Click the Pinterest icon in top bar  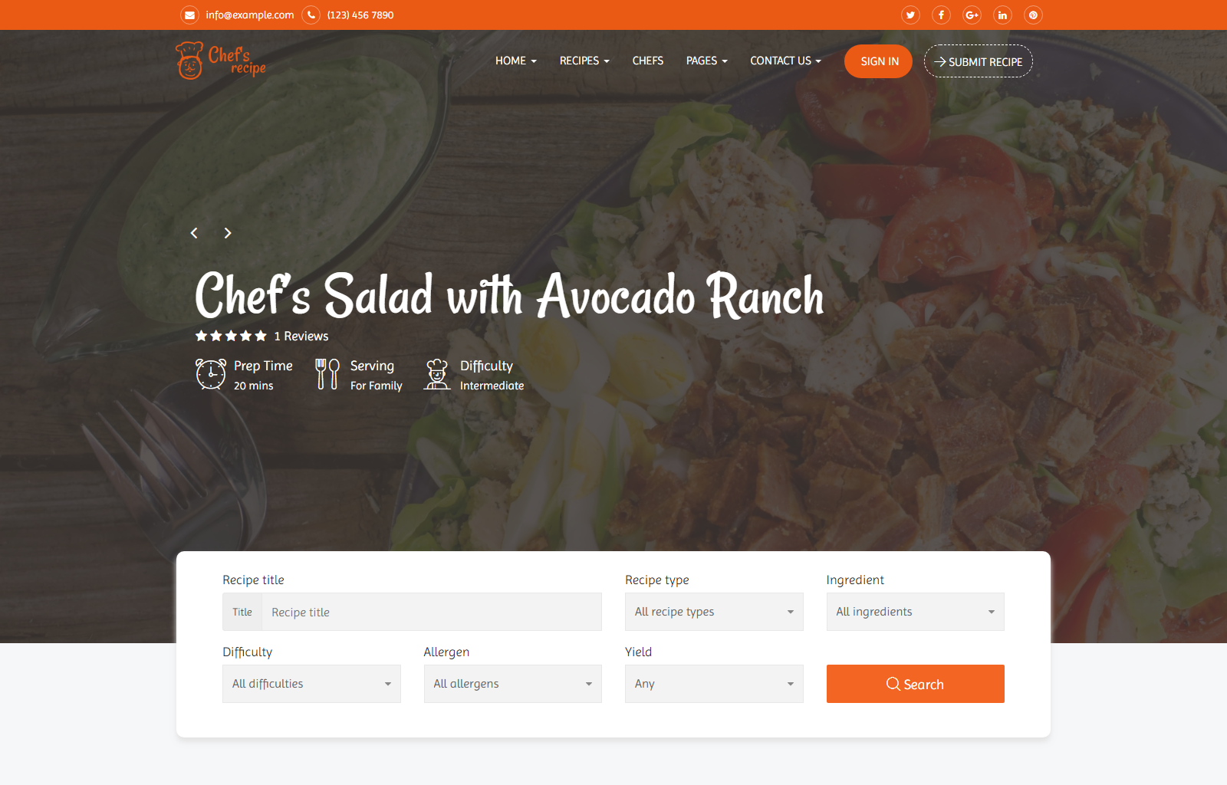1033,15
